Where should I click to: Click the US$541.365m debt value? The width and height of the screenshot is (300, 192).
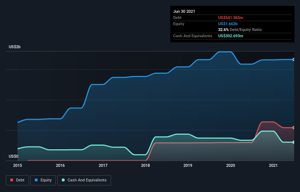coord(231,18)
